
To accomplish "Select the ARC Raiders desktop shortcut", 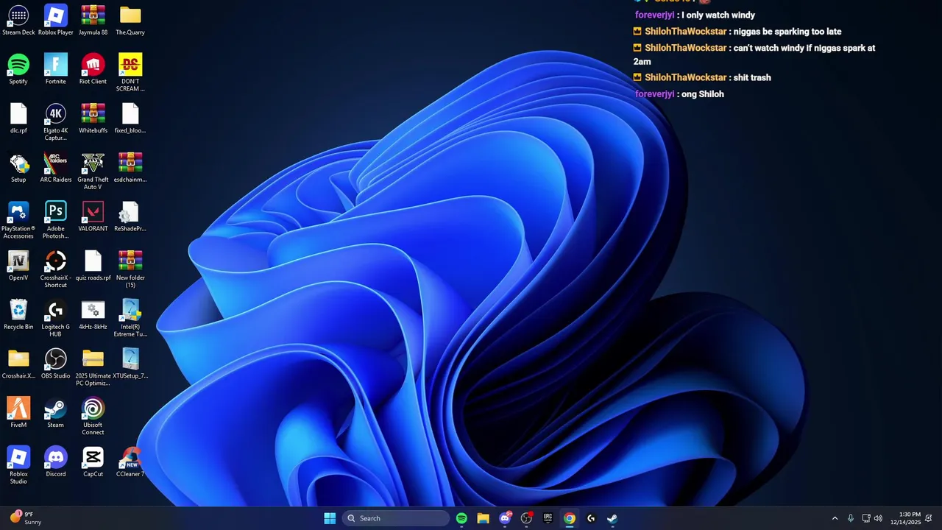I will 56,168.
